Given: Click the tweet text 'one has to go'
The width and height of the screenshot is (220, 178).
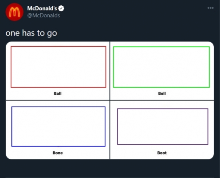Looking at the screenshot, I should point(31,33).
